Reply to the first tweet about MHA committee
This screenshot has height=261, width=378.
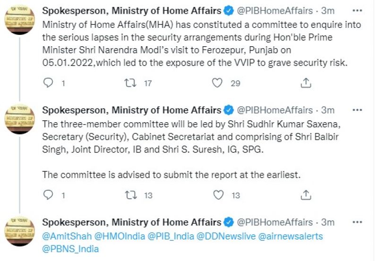point(48,83)
